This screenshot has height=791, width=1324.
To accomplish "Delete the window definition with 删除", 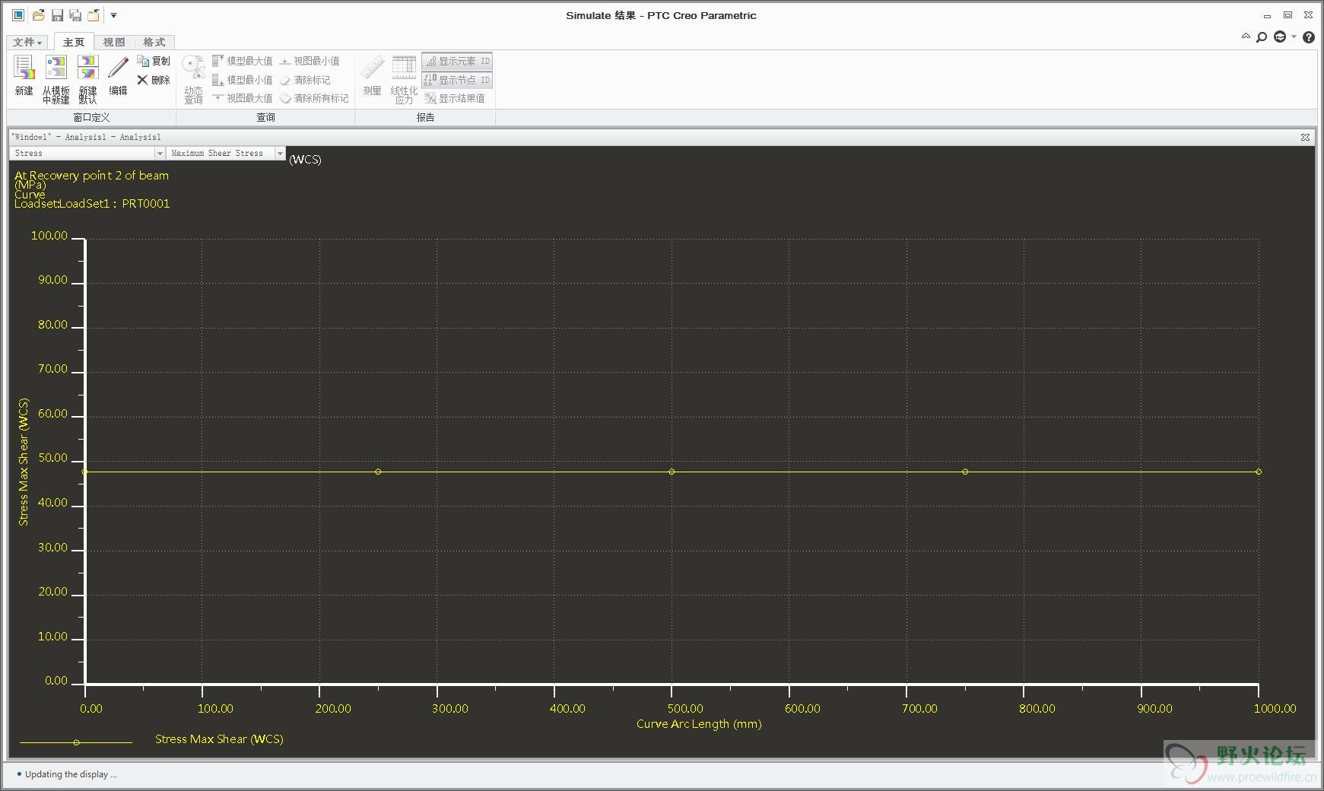I will pyautogui.click(x=154, y=80).
